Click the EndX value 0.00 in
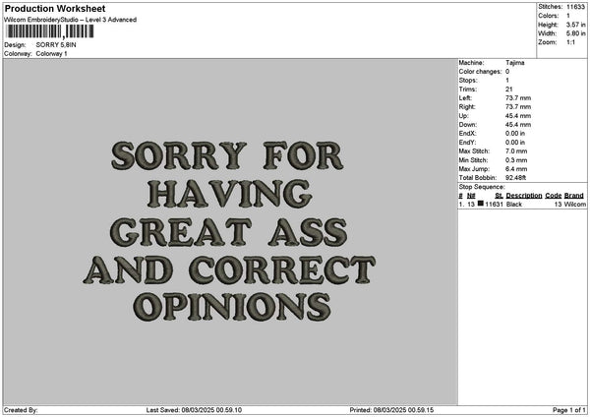590x417 pixels. 515,133
